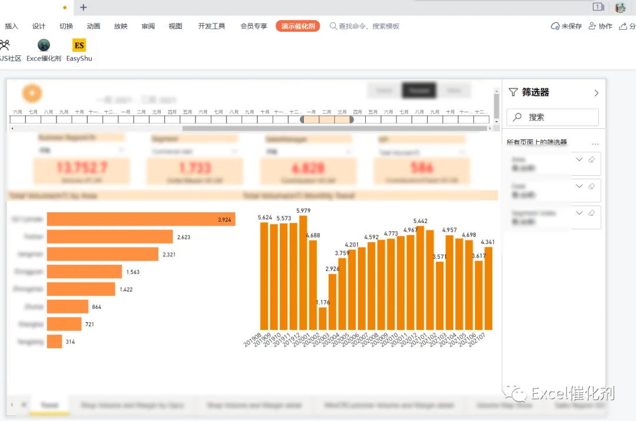636x421 pixels.
Task: Launch the EasyShu add-in icon
Action: pos(79,50)
